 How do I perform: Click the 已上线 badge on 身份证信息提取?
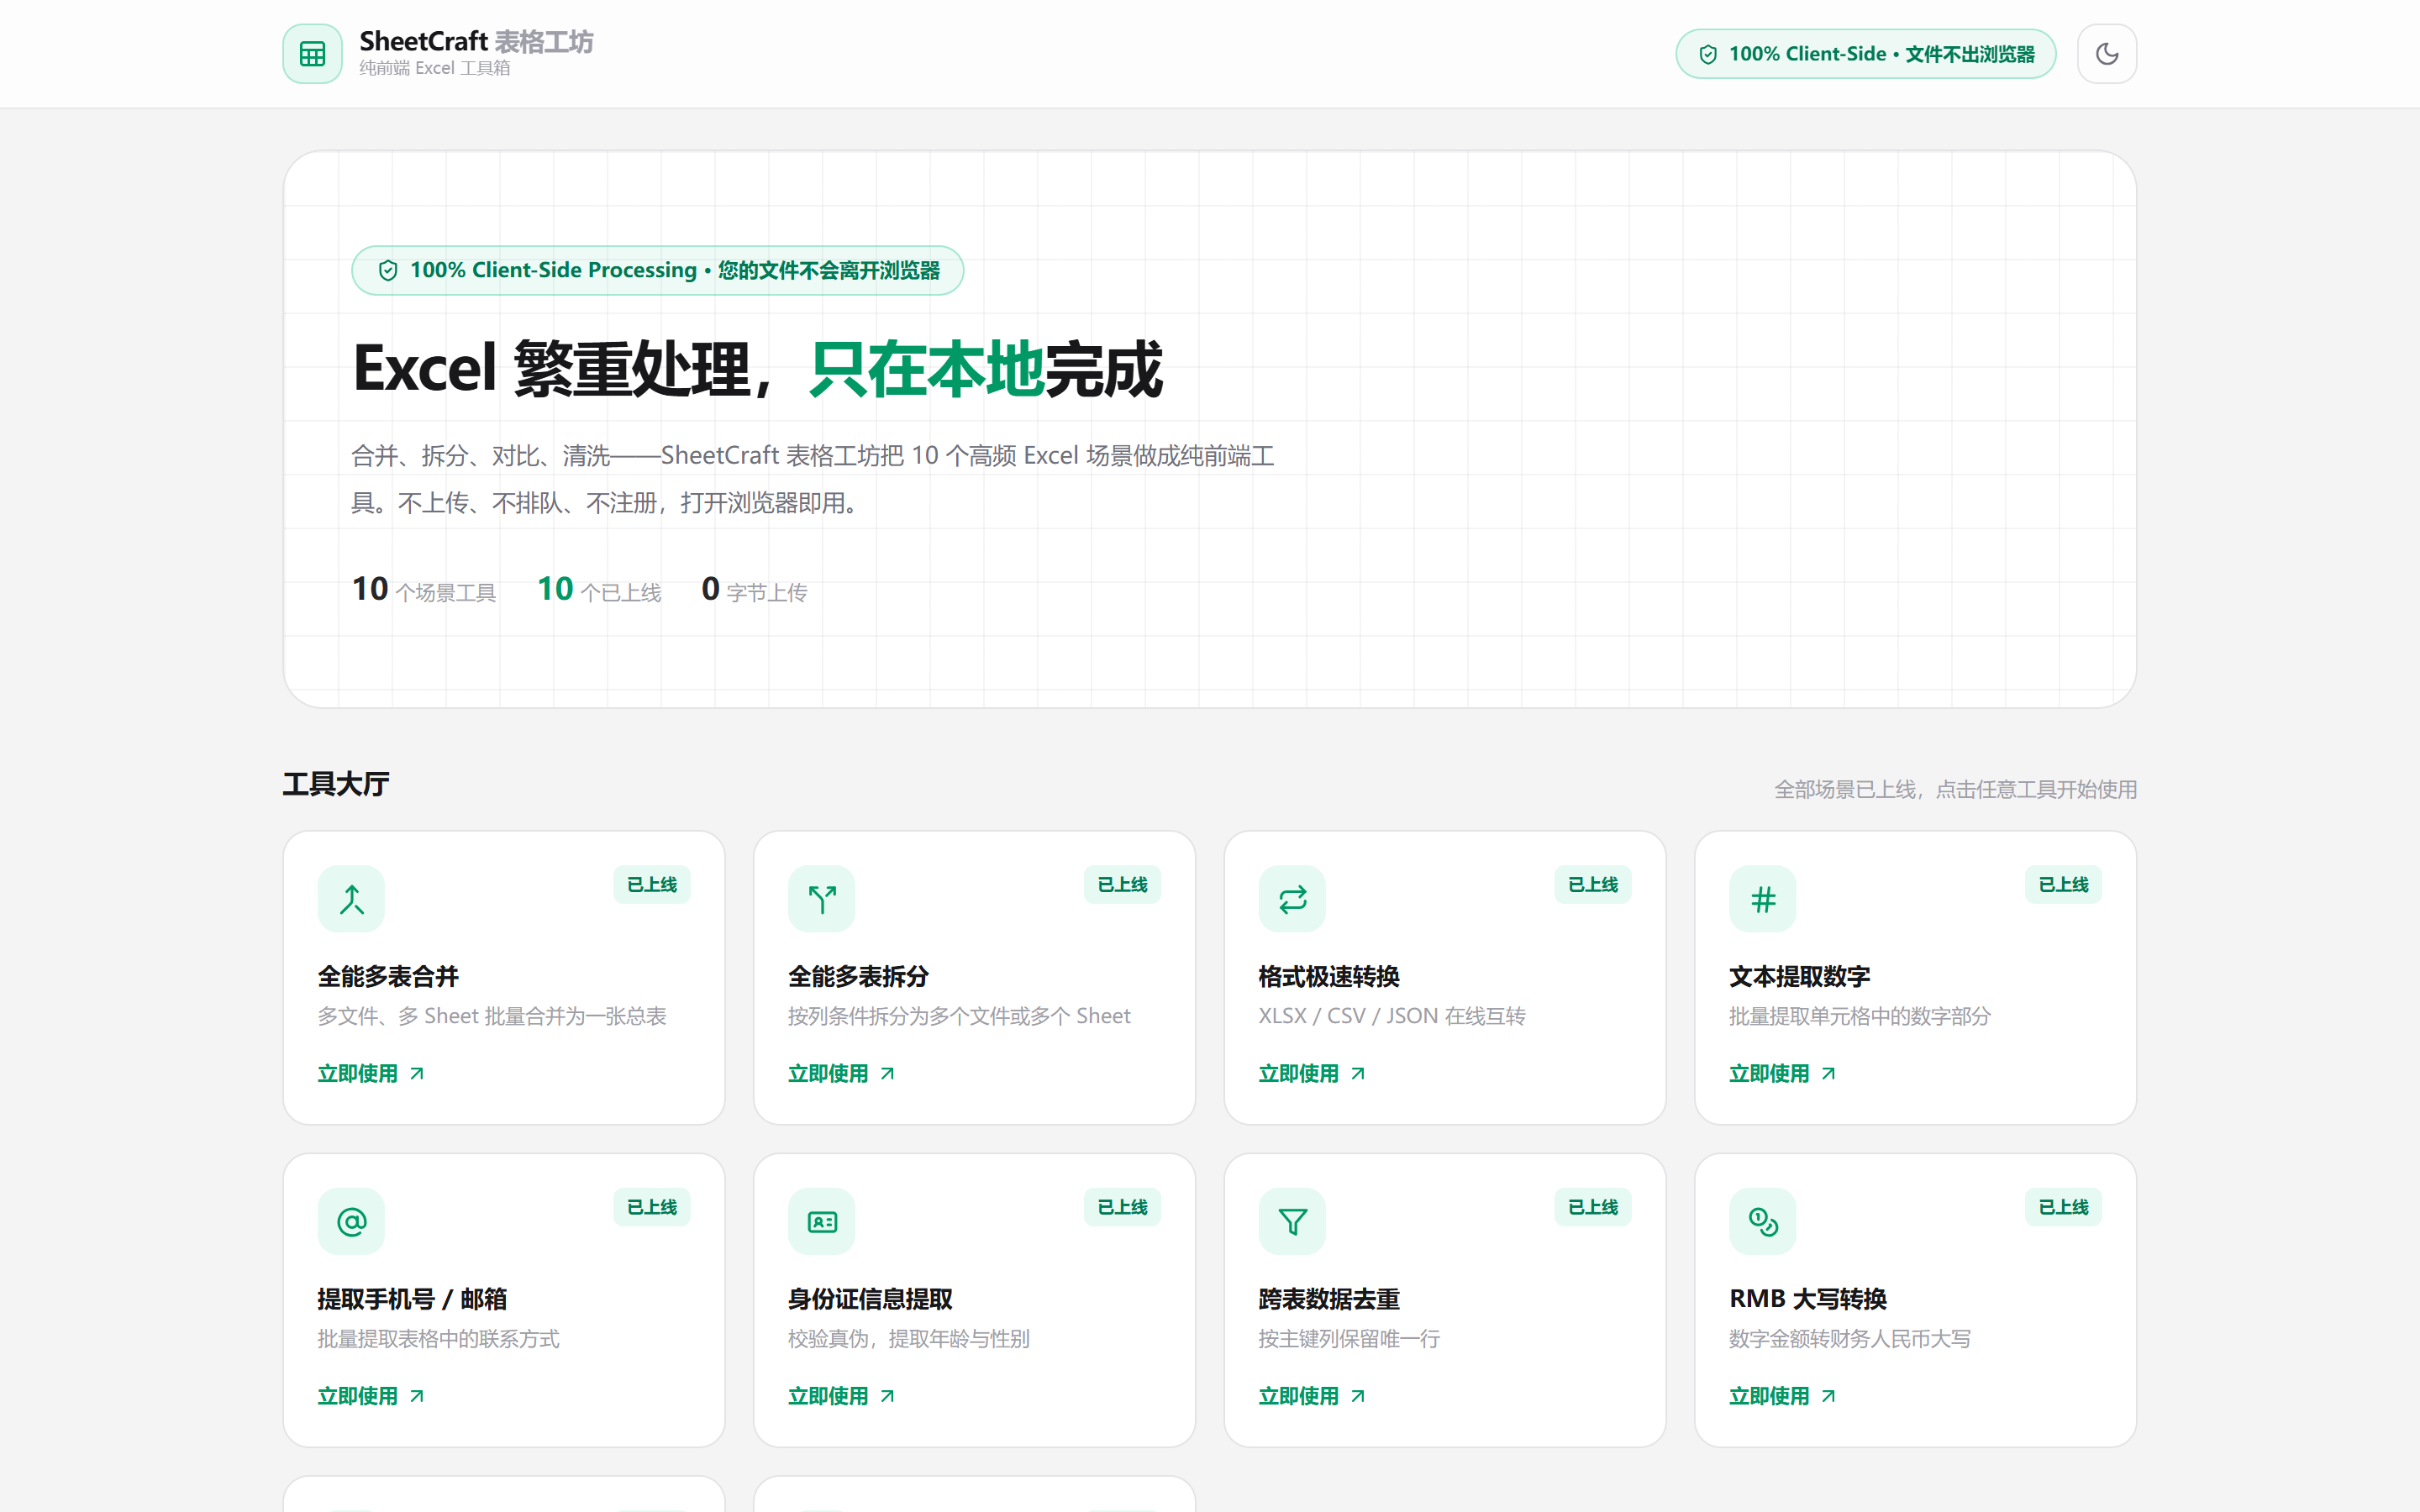pos(1122,1207)
